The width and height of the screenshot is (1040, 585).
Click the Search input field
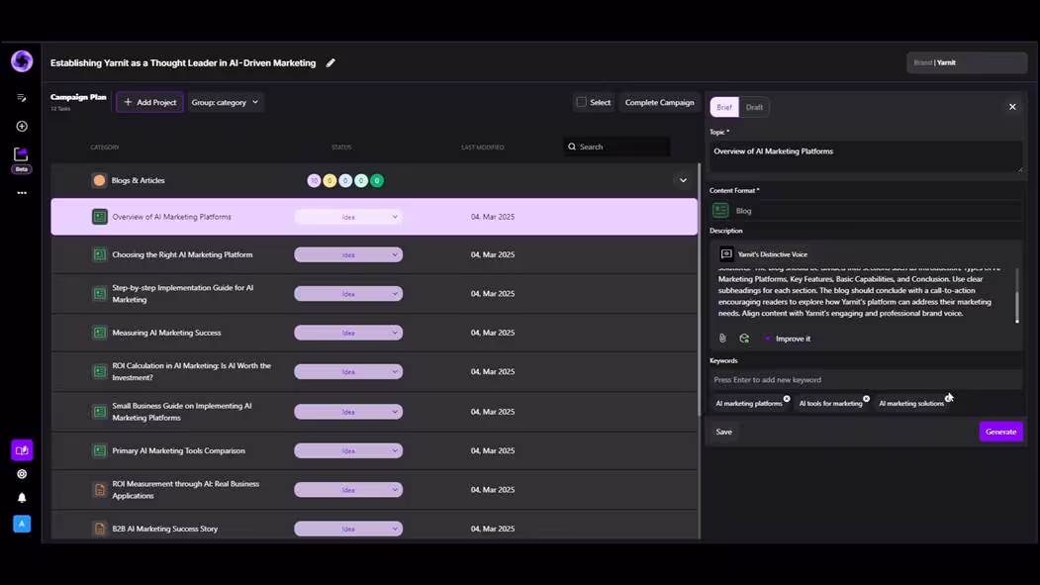616,146
